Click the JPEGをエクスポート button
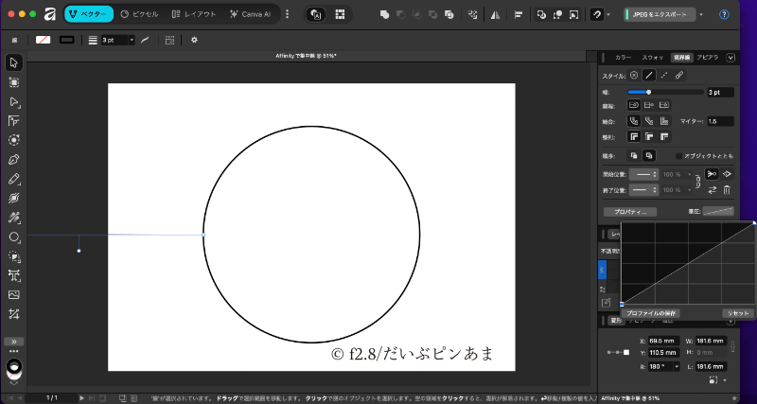 [x=659, y=15]
